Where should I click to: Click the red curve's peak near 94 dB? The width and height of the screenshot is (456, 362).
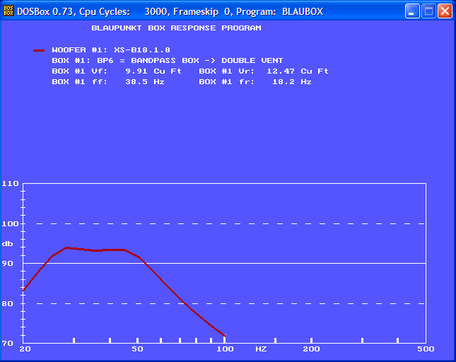67,247
